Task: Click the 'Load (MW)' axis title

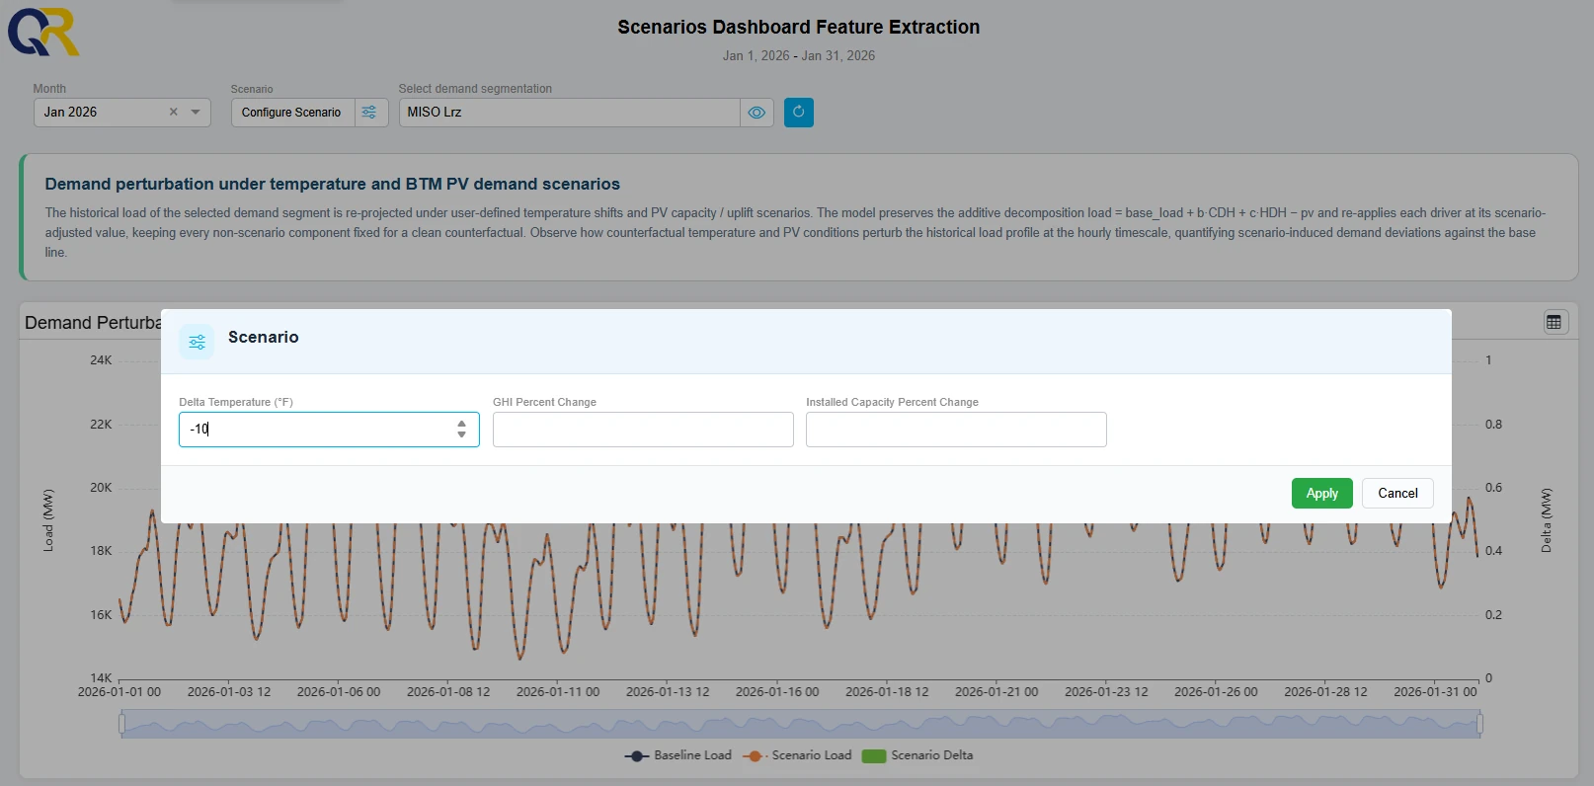Action: coord(48,520)
